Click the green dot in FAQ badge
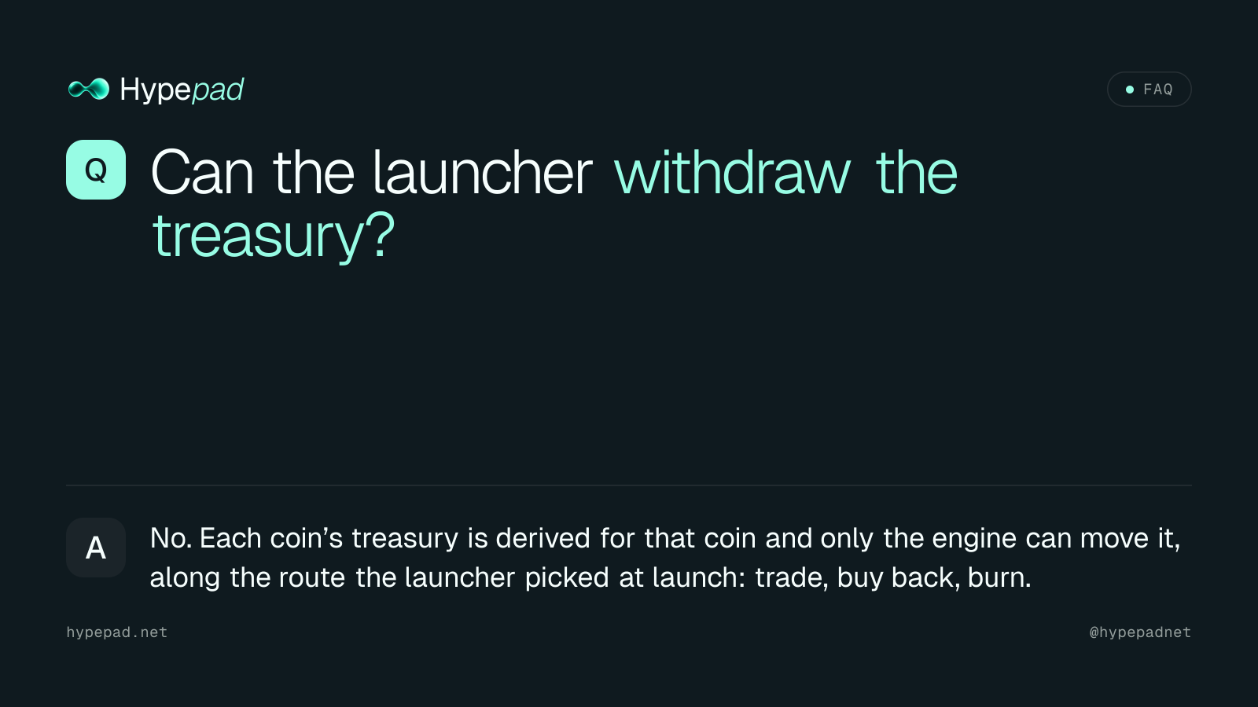 [1130, 90]
